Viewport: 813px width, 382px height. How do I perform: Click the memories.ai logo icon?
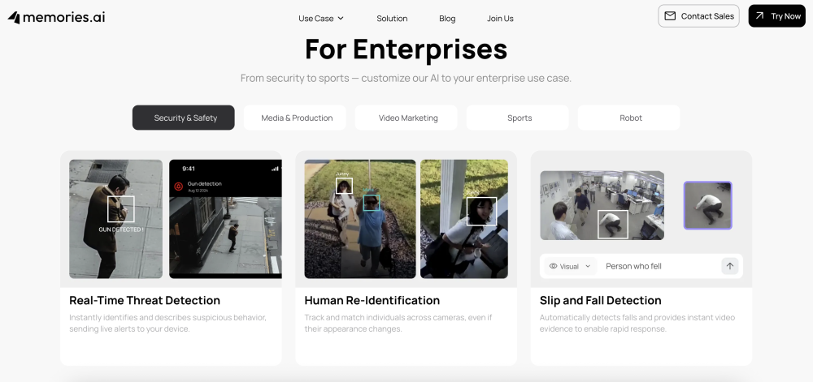(14, 18)
